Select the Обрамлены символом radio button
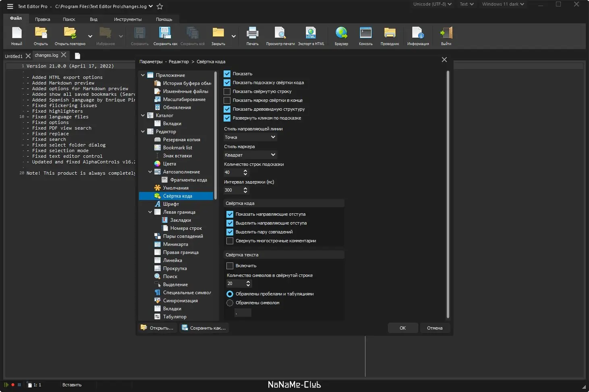This screenshot has width=589, height=392. tap(230, 303)
